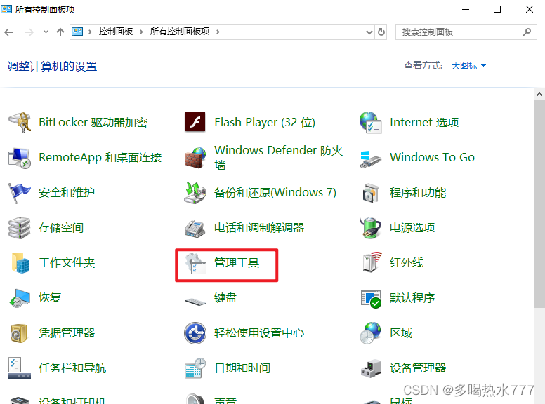Open the 任务栏和导航 icon

coord(20,368)
